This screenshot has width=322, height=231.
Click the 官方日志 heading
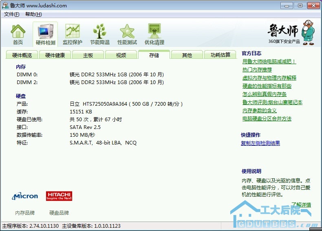tap(251, 53)
